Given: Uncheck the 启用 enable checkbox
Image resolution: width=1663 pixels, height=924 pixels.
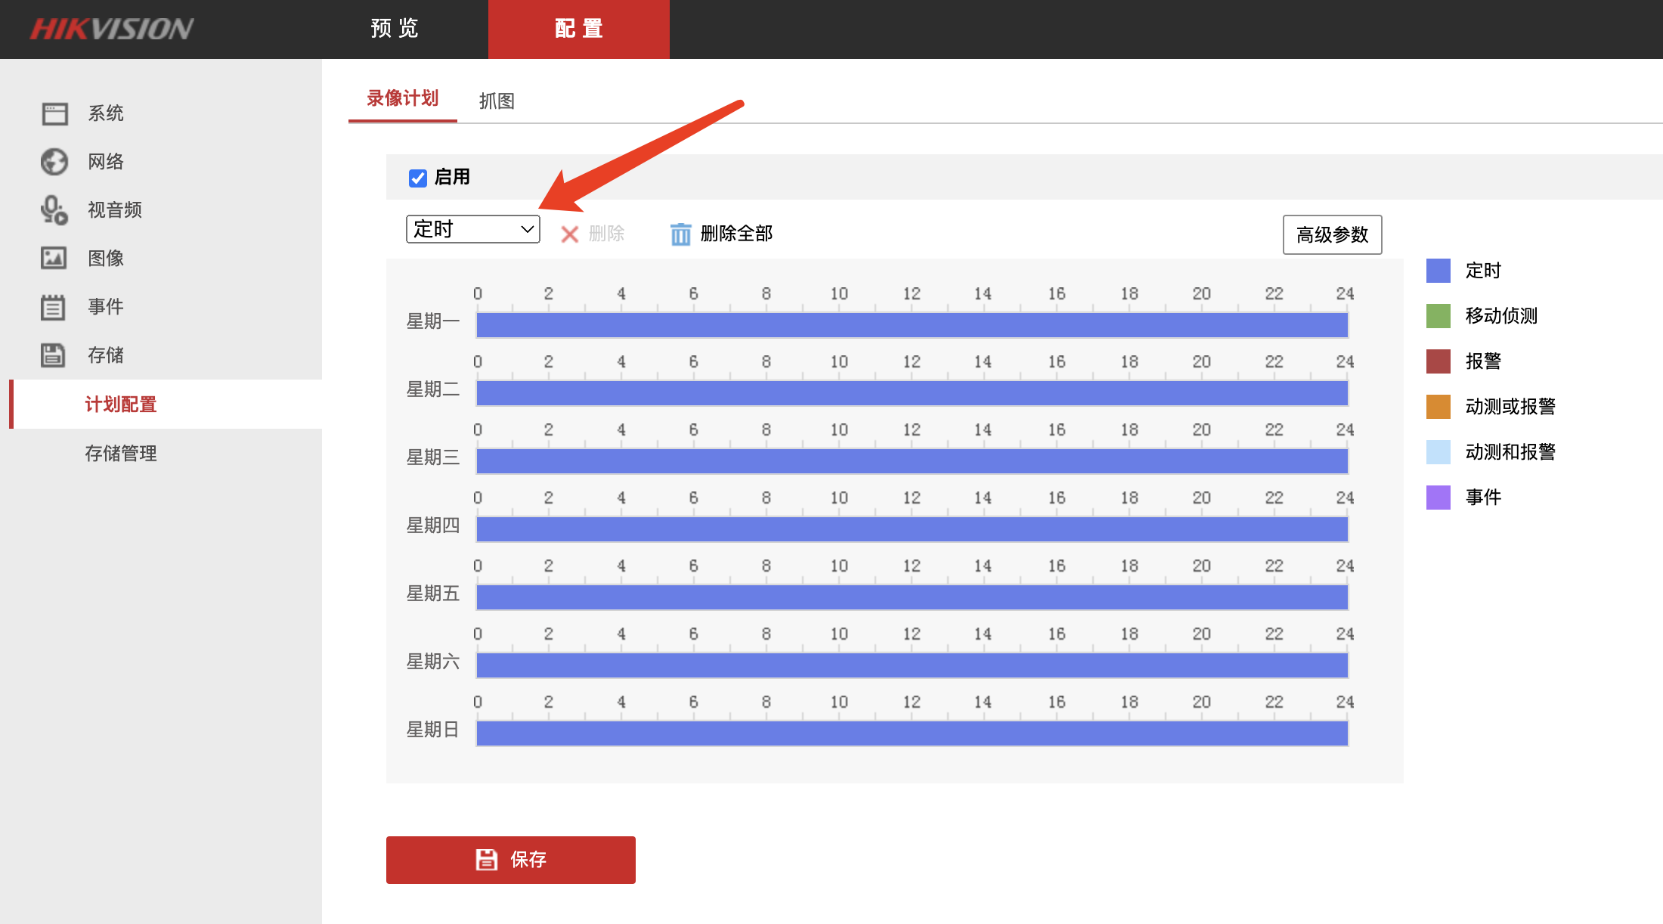Looking at the screenshot, I should click(x=418, y=178).
